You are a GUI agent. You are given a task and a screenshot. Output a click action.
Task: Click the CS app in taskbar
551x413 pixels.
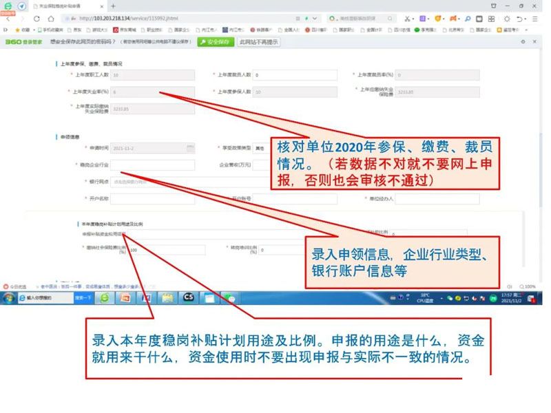pos(188,298)
